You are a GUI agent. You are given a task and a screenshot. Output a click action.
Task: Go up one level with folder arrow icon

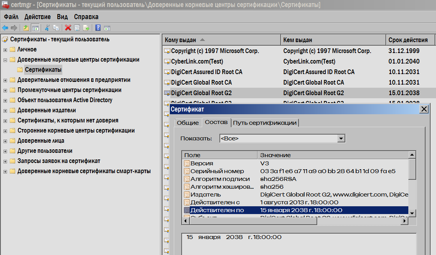tap(26, 28)
